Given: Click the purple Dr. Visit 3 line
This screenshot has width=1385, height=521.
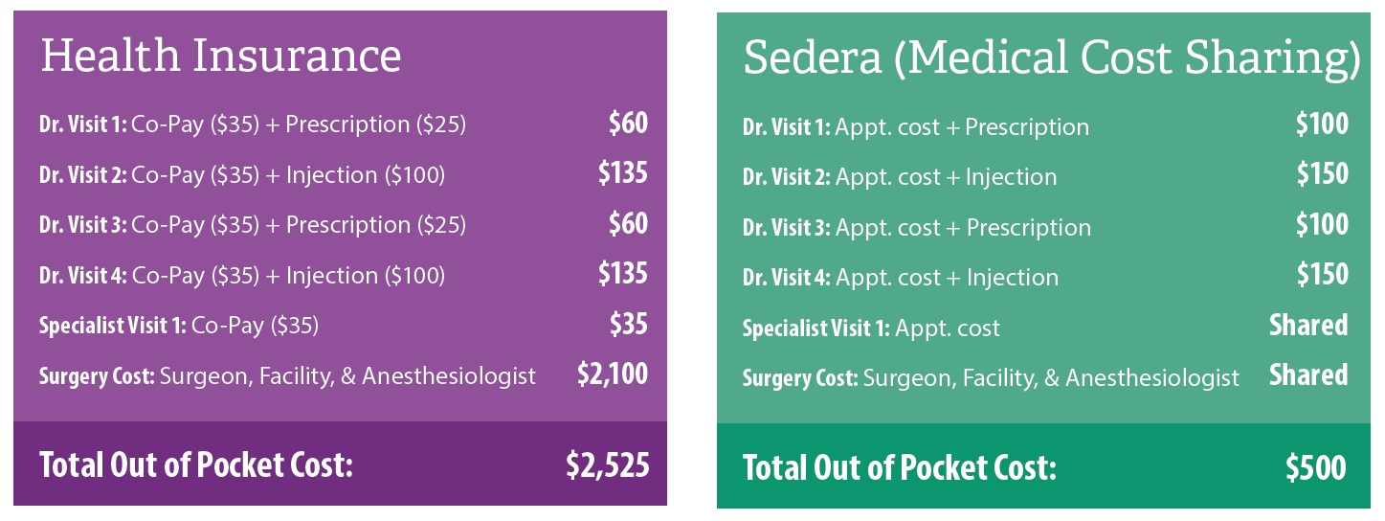Looking at the screenshot, I should click(253, 225).
